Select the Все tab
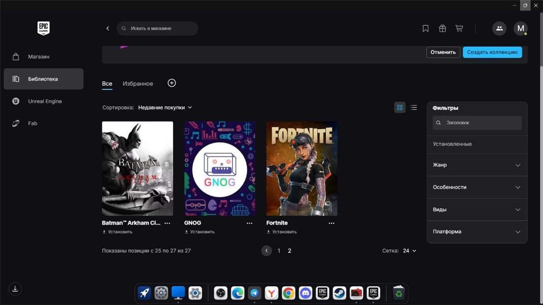The image size is (543, 305). pos(107,84)
